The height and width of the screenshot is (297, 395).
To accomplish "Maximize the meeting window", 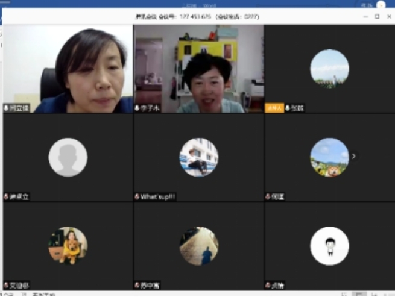I will (x=377, y=17).
